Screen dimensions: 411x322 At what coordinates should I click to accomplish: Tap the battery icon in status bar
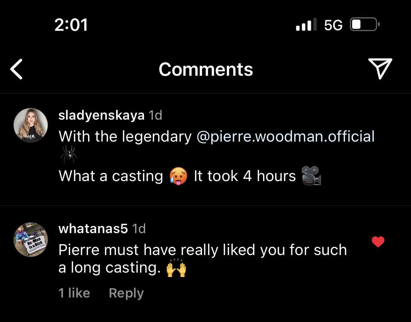click(x=364, y=25)
